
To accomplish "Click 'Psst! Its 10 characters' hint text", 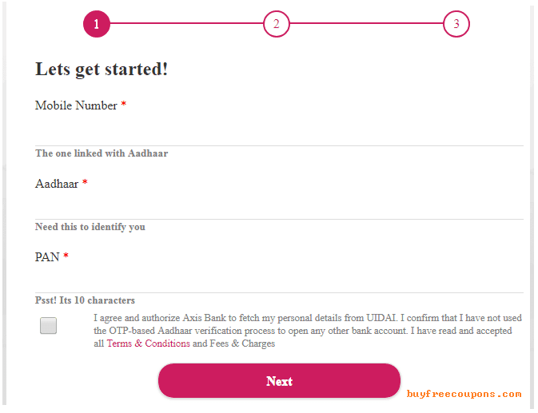I will (x=85, y=300).
